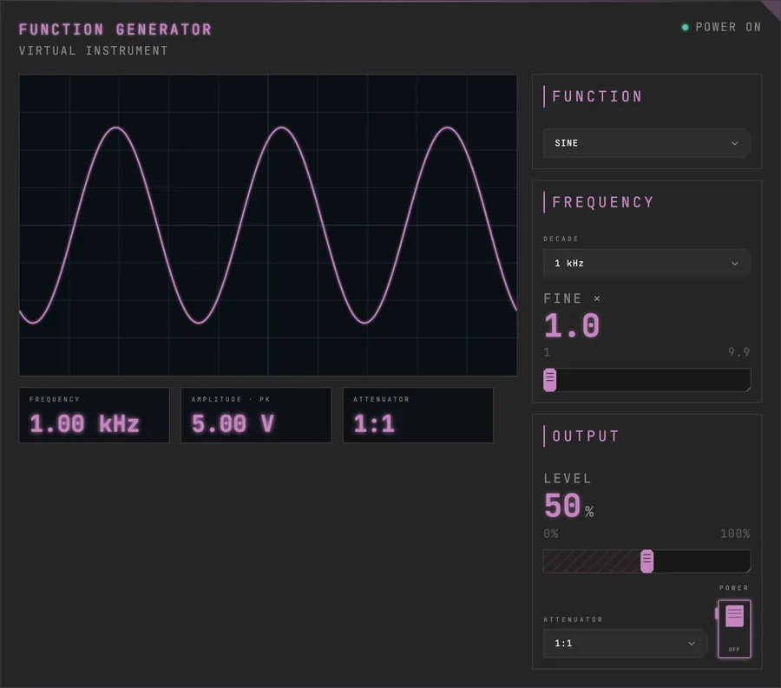Click the fine frequency slider handle
This screenshot has width=781, height=688.
click(550, 380)
